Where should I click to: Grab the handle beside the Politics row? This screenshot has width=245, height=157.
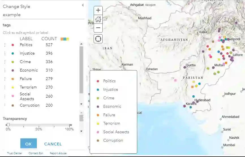coord(5,45)
